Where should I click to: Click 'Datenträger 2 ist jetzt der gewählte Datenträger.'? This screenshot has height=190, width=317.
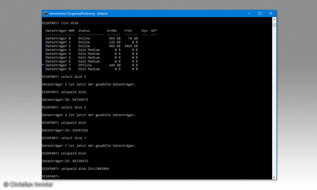[x=89, y=115]
